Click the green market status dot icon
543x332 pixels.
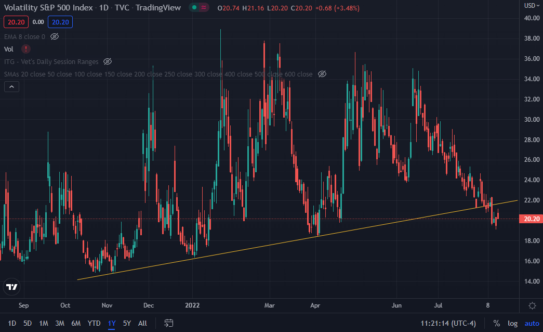click(194, 8)
